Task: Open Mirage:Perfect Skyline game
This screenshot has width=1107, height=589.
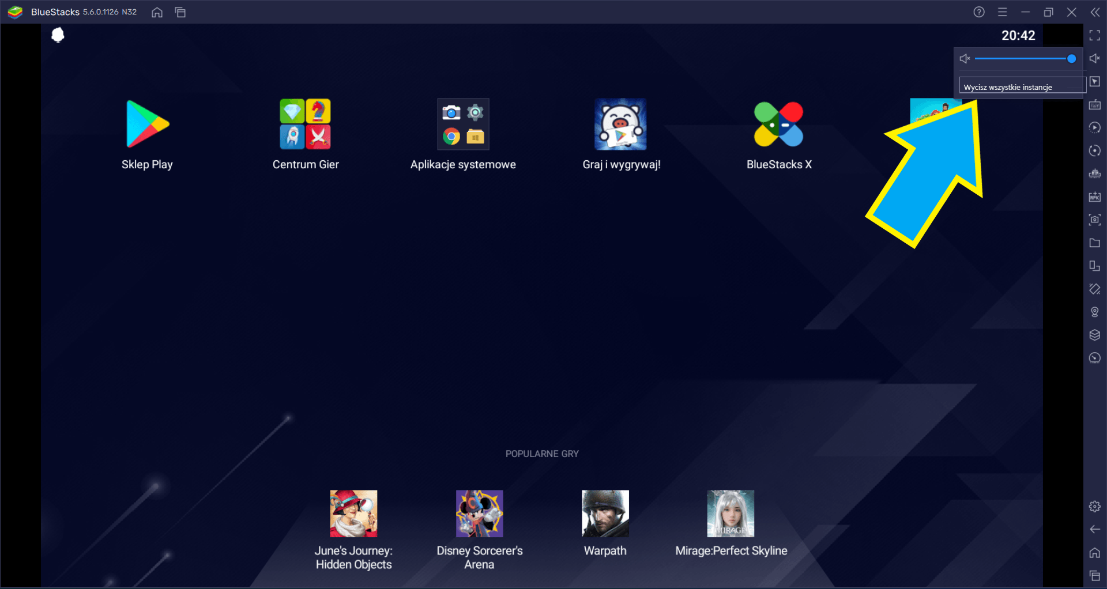Action: pyautogui.click(x=731, y=514)
